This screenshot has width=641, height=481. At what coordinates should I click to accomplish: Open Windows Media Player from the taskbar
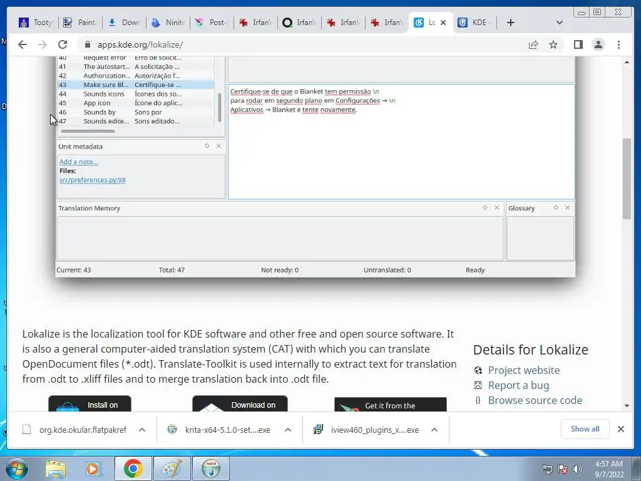[x=93, y=469]
